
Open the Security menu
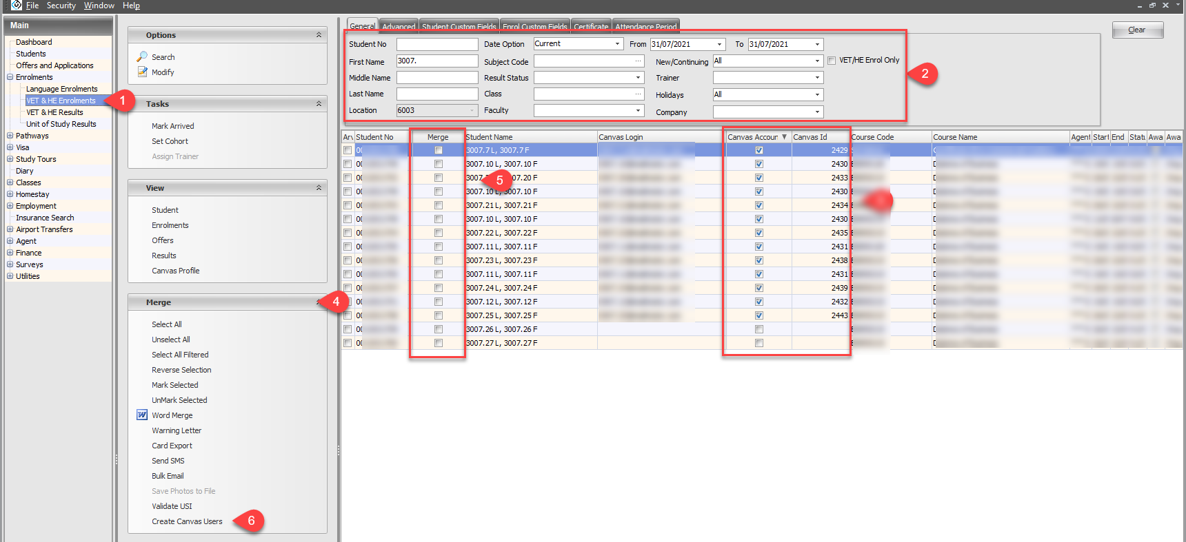(61, 6)
